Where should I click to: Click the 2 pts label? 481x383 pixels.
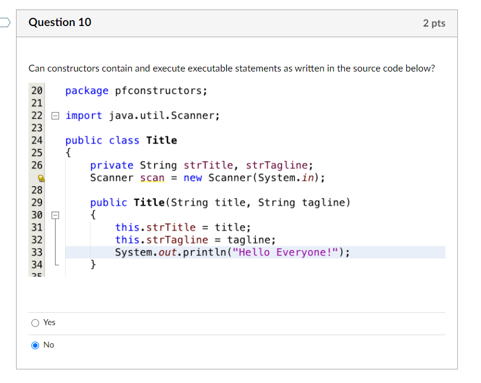434,23
